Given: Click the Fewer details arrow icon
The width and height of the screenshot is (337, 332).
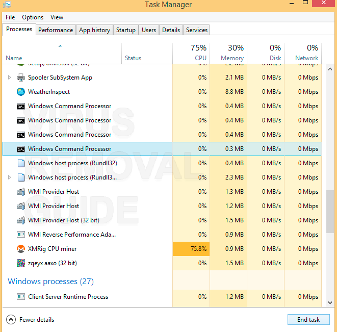Looking at the screenshot, I should (11, 320).
